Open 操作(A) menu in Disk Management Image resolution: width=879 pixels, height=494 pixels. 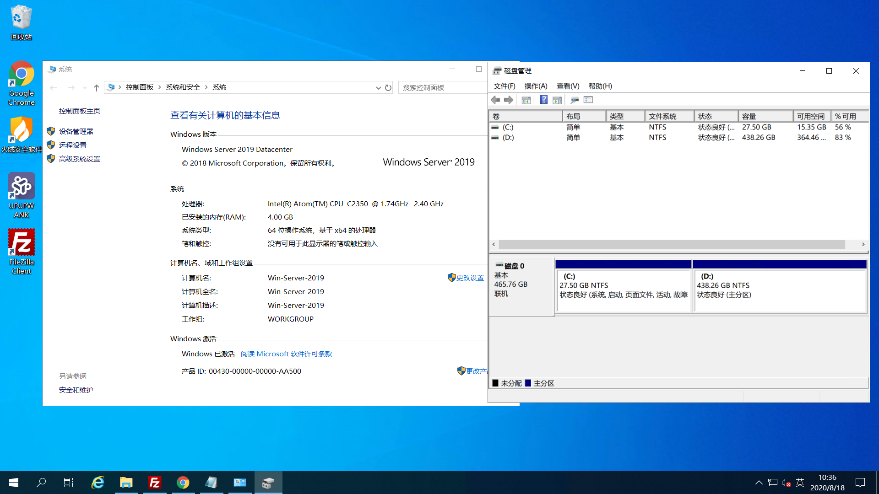(x=536, y=86)
